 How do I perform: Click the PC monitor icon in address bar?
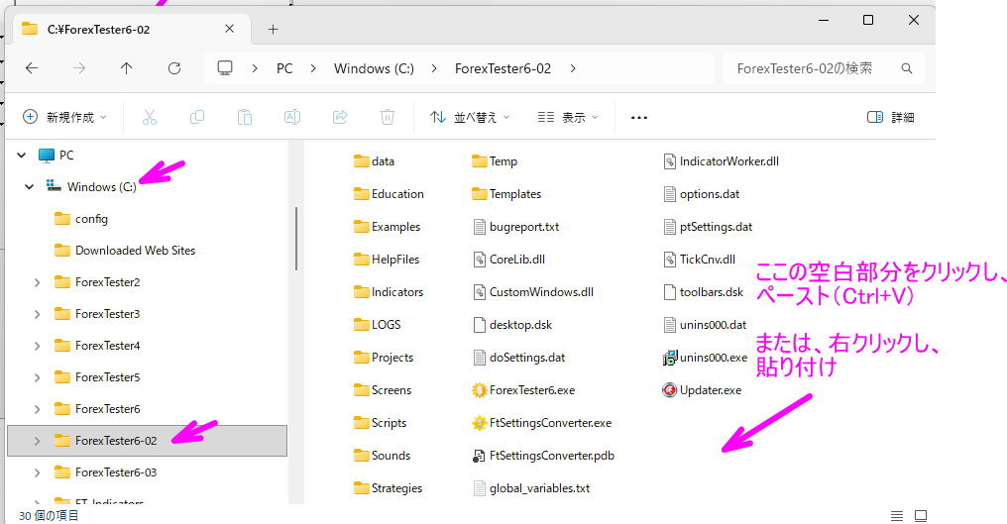pos(225,68)
